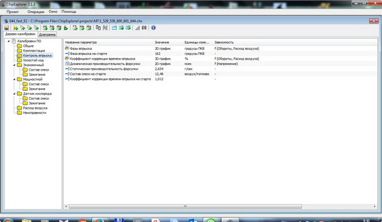
Task: Collapse the Калибровки ПО root node
Action: click(x=9, y=42)
